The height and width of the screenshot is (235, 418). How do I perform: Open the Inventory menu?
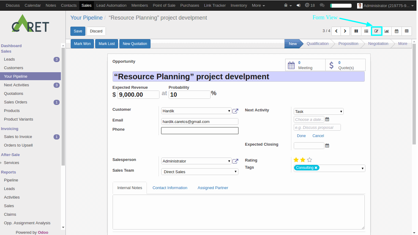(x=239, y=5)
